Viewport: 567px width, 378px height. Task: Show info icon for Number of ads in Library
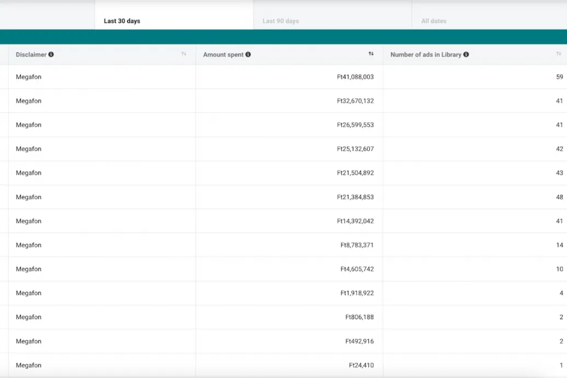466,55
